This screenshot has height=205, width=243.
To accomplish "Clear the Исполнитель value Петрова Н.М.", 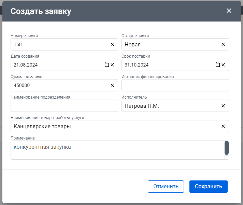I will click(223, 106).
